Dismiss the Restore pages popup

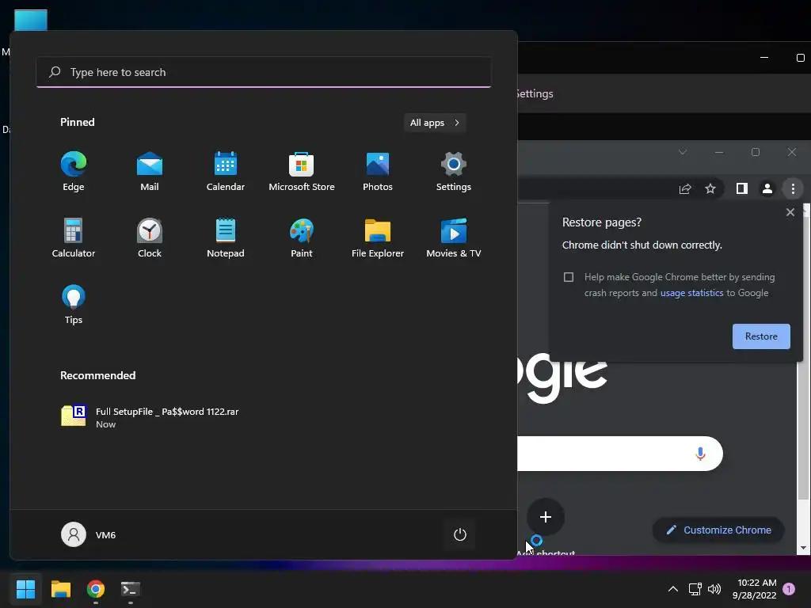790,212
